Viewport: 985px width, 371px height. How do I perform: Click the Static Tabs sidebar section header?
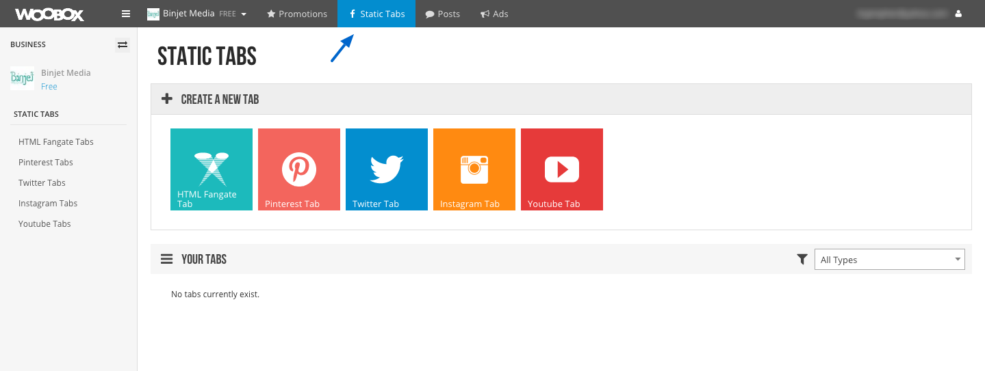tap(36, 114)
